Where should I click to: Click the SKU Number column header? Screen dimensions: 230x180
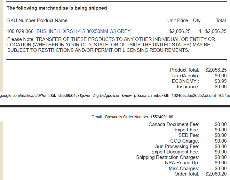(x=21, y=20)
